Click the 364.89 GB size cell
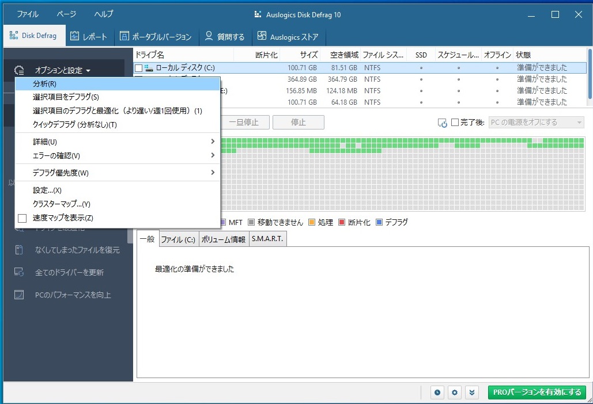Viewport: 593px width, 404px height. click(302, 79)
